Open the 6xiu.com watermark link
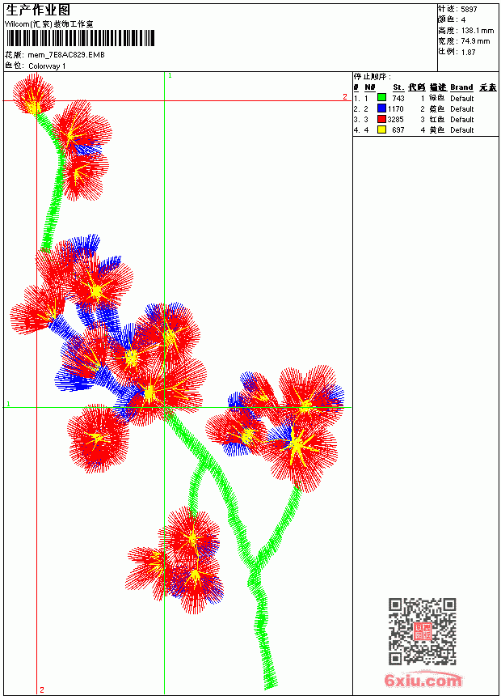Viewport: 501px width, 696px height. coord(423,681)
